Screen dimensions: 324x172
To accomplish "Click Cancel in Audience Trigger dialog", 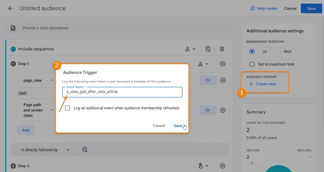I will coord(159,126).
